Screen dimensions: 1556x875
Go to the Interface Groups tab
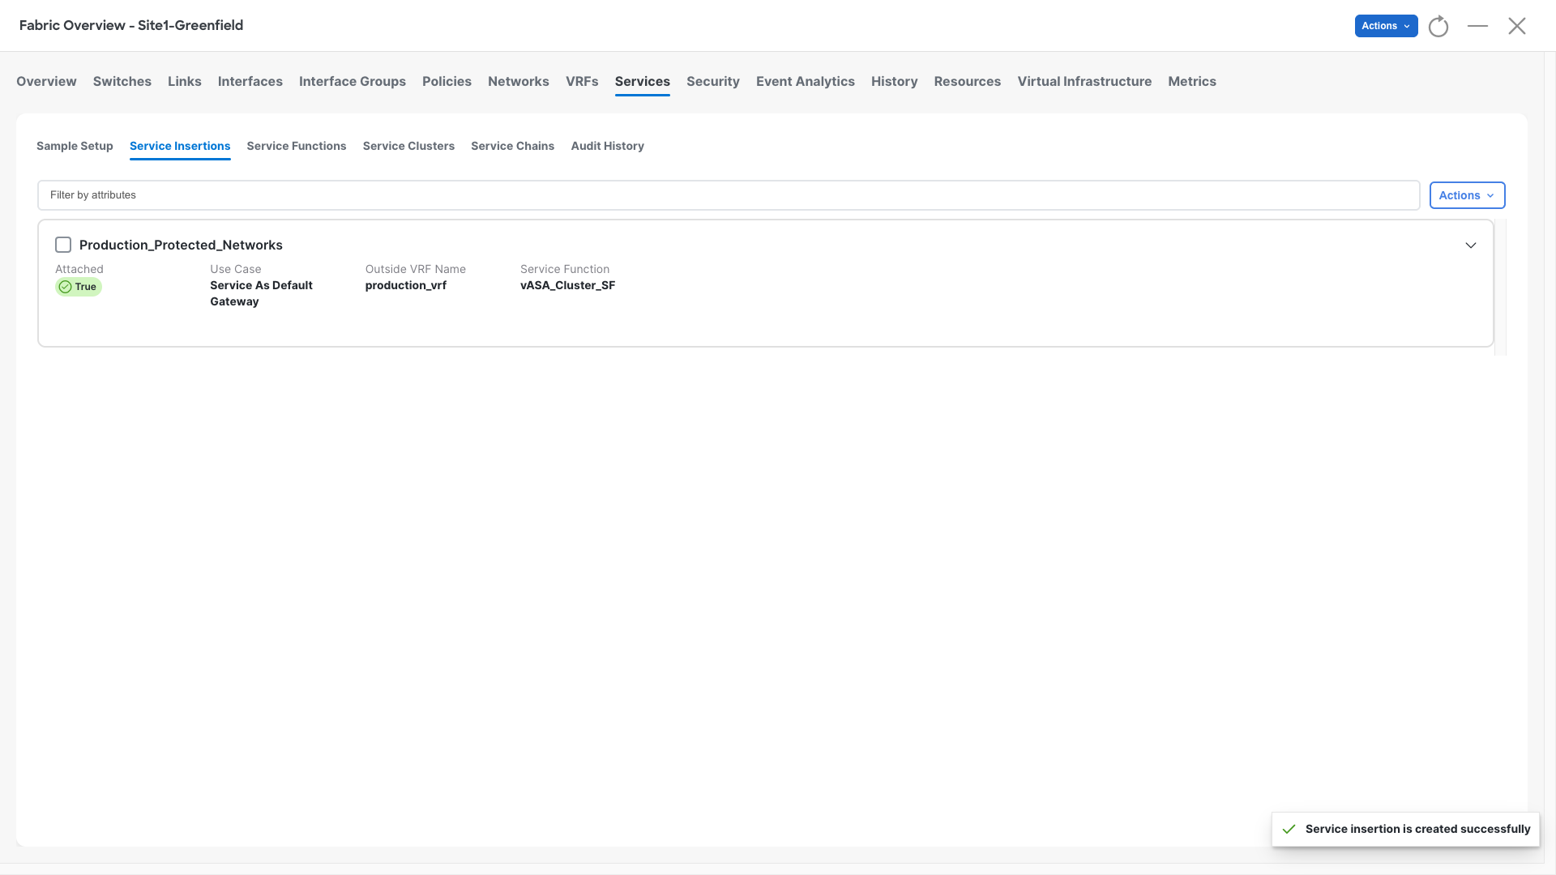point(353,81)
